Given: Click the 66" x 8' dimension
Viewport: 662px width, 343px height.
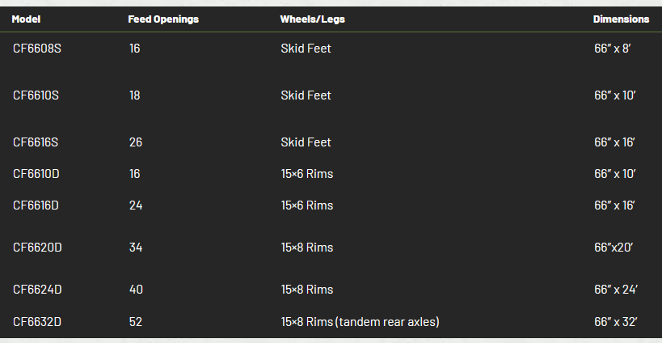Looking at the screenshot, I should pos(612,49).
